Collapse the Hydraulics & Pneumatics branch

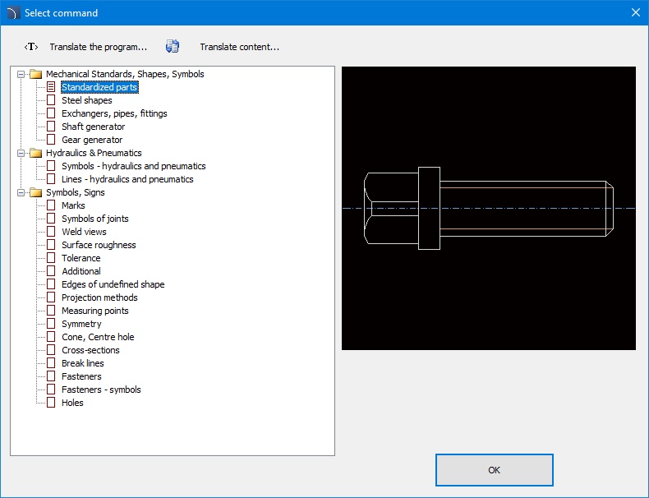21,153
